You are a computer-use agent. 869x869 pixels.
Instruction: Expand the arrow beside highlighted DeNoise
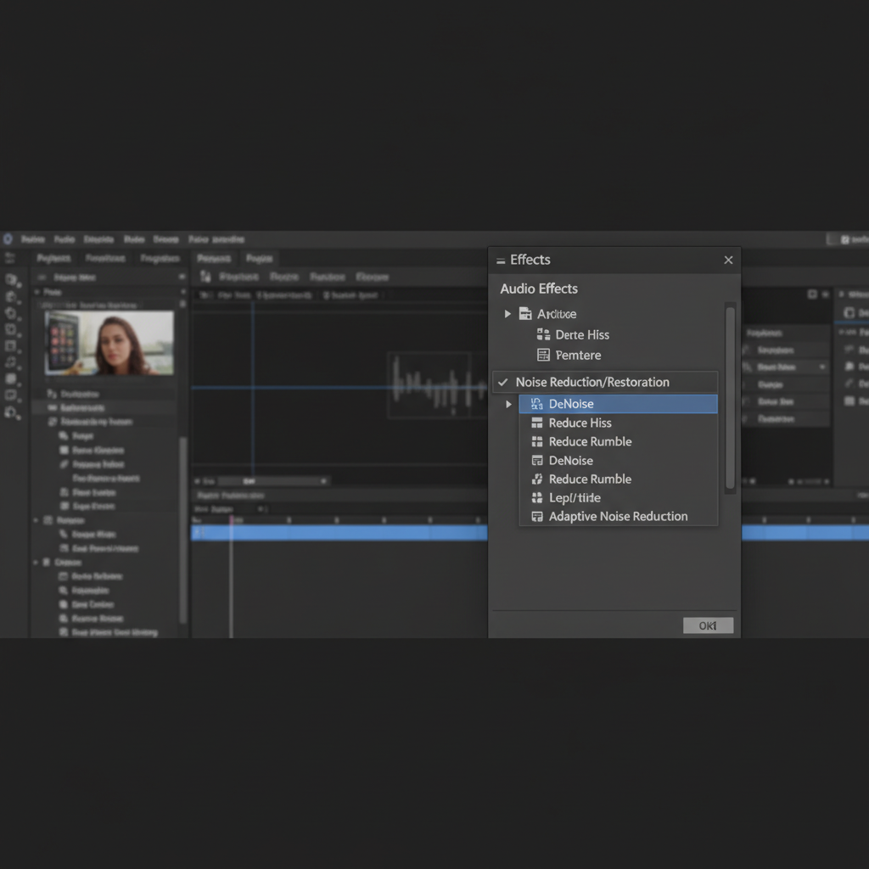(508, 404)
